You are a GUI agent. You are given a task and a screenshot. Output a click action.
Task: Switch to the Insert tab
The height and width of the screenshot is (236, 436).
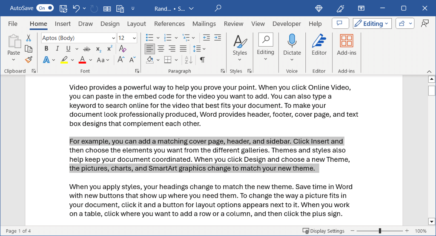63,24
